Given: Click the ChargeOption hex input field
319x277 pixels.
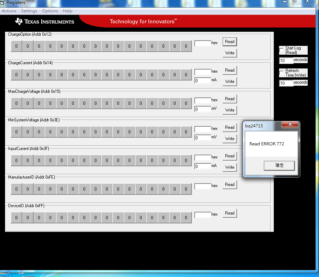Looking at the screenshot, I should pyautogui.click(x=203, y=43).
